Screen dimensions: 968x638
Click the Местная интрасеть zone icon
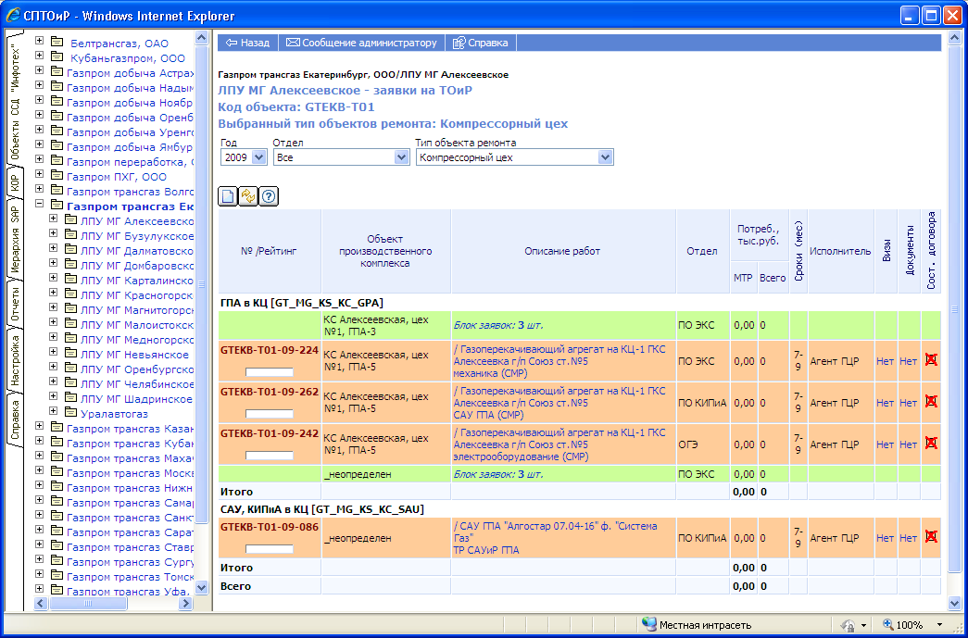[648, 624]
